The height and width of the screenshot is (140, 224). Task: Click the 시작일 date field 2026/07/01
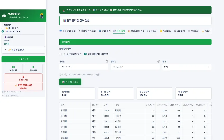tap(83, 67)
